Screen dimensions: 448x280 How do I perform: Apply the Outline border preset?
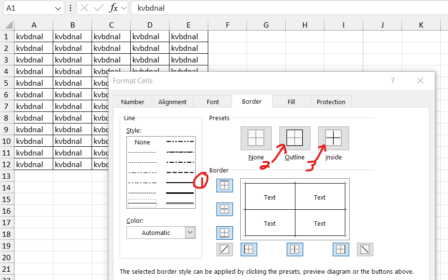click(294, 138)
